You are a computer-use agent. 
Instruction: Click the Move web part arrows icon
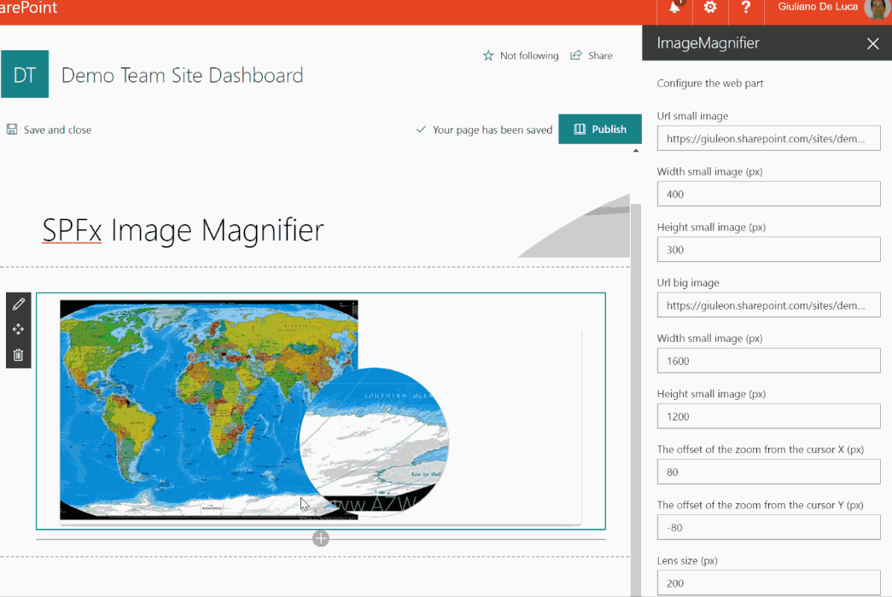[x=19, y=329]
